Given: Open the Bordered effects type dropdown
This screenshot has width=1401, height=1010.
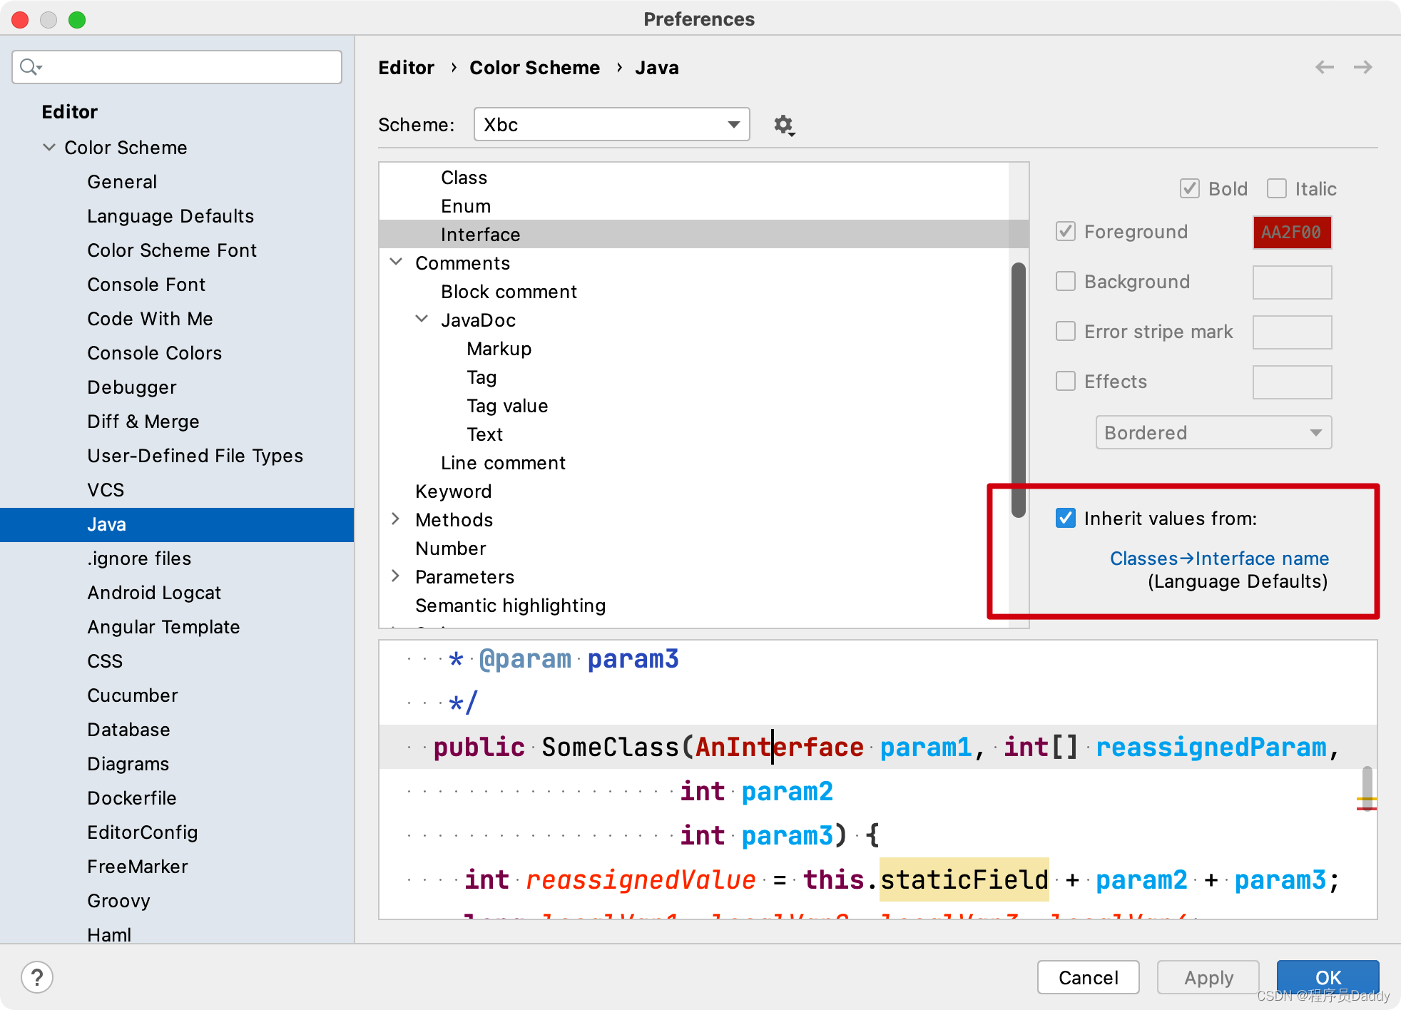Looking at the screenshot, I should tap(1213, 432).
